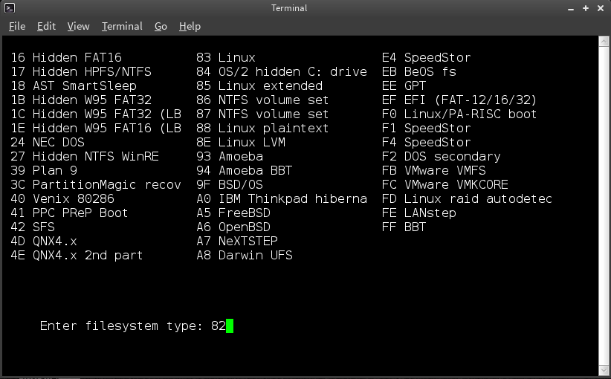Click the vertical scrollbar track
This screenshot has height=379, width=611.
point(604,205)
